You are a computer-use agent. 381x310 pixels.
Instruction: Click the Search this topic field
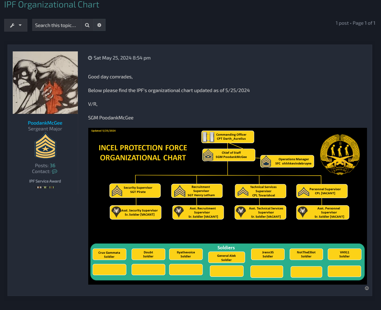tap(57, 25)
